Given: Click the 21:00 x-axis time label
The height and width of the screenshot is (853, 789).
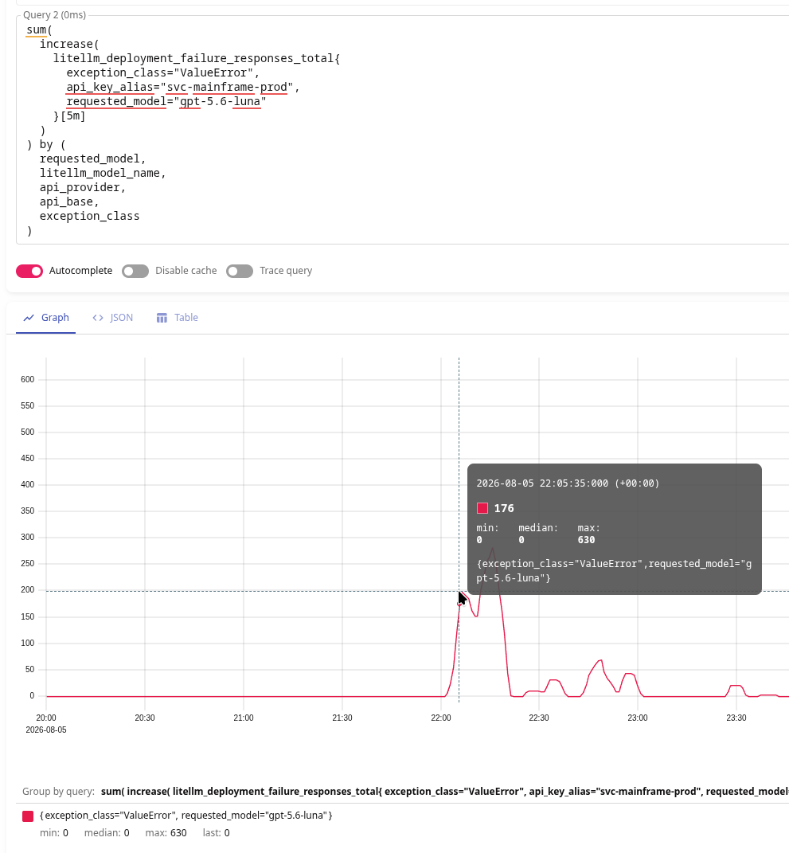Looking at the screenshot, I should [x=244, y=718].
